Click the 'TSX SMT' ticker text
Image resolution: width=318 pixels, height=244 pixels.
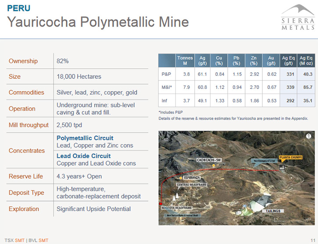point(14,240)
